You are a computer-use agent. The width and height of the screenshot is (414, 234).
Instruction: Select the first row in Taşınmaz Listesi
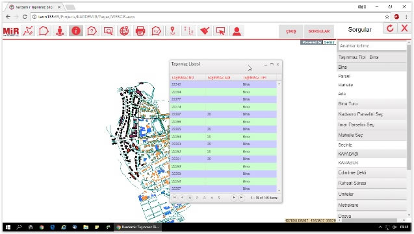[x=224, y=84]
